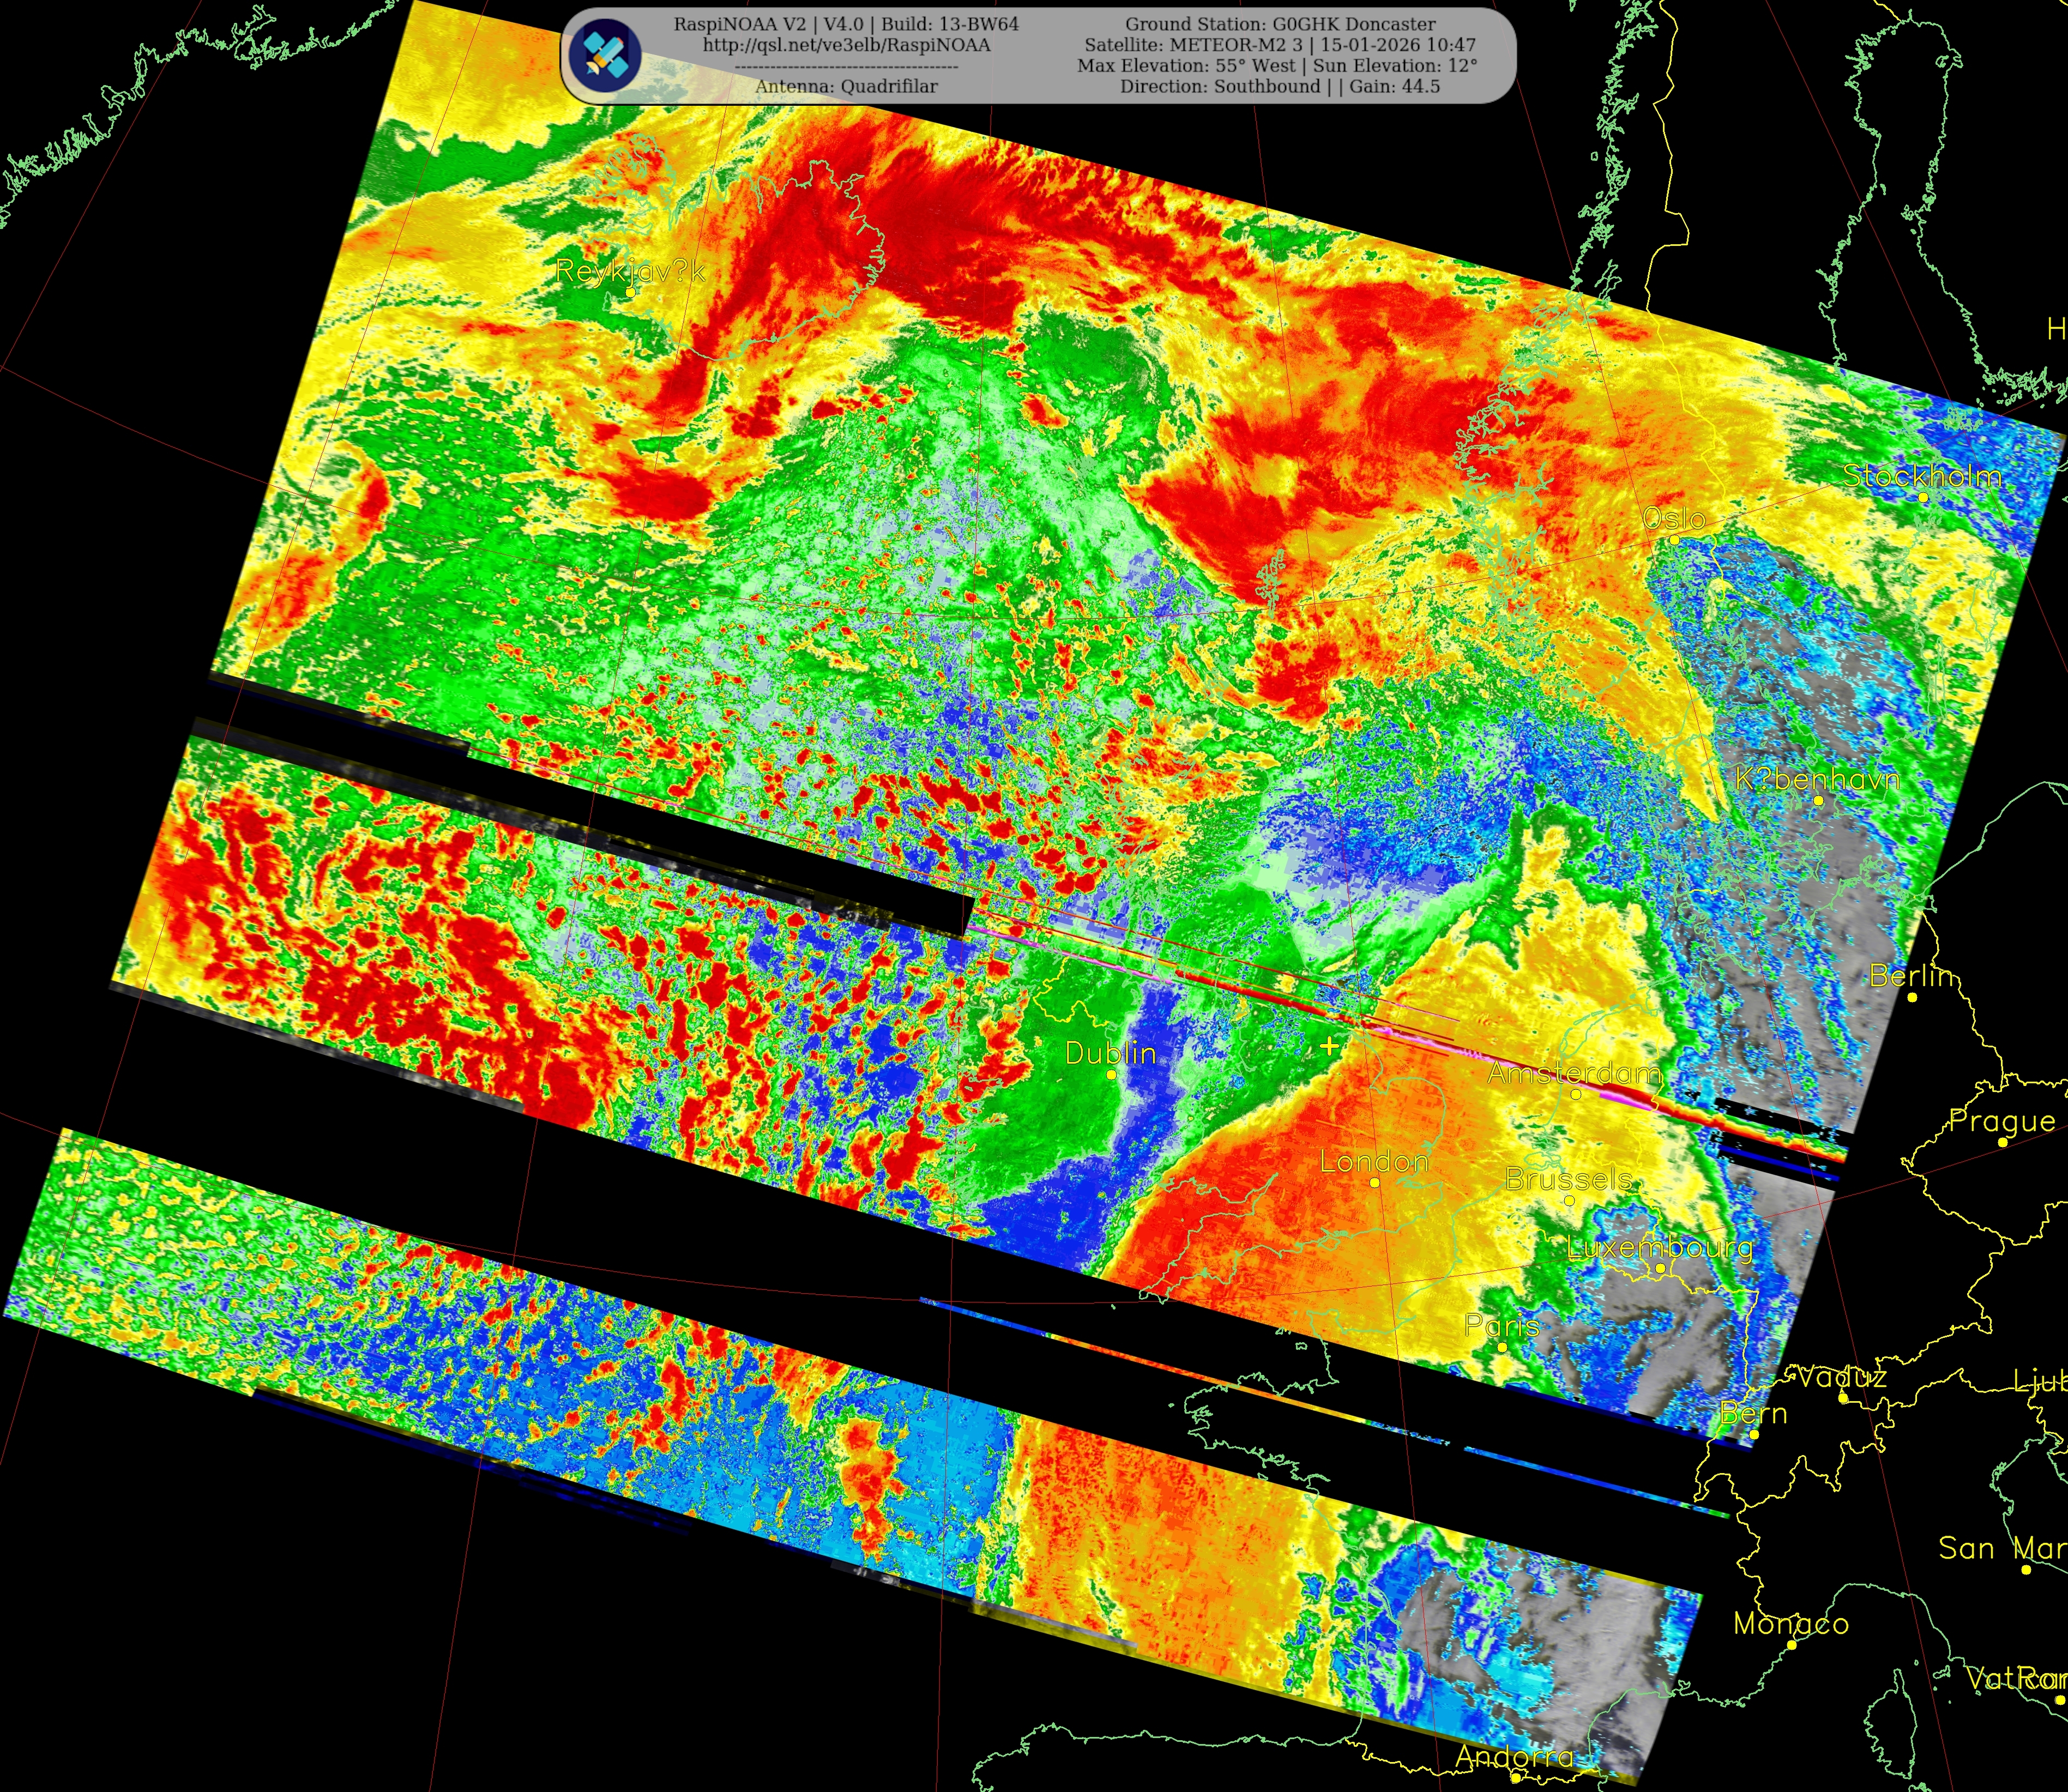Click the RaspiNOAA satellite logo icon

click(604, 54)
